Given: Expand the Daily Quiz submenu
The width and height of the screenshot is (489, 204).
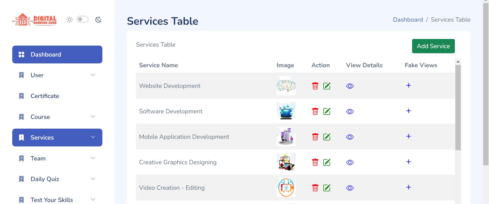Looking at the screenshot, I should 93,179.
